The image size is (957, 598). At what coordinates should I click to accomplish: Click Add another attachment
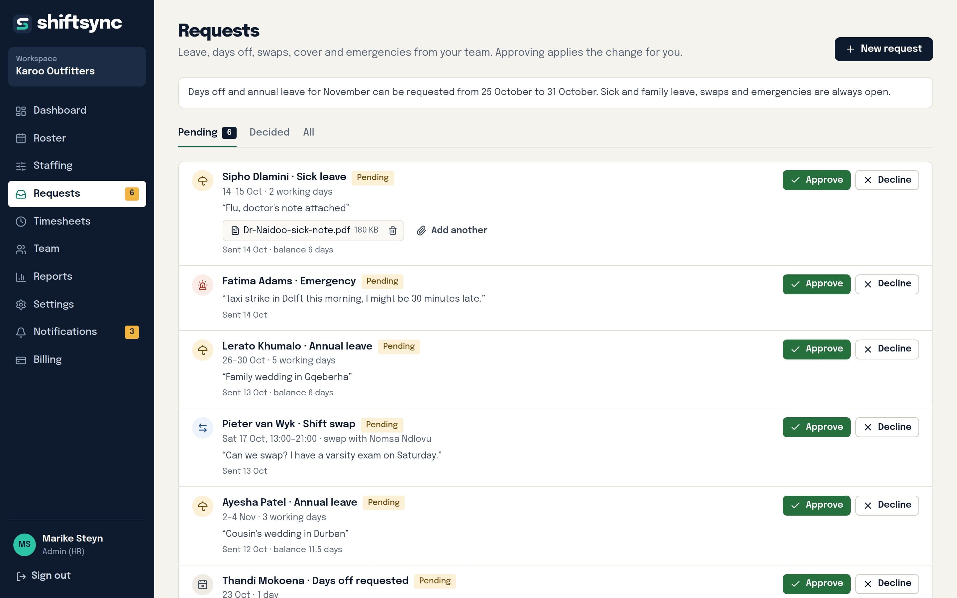point(452,231)
